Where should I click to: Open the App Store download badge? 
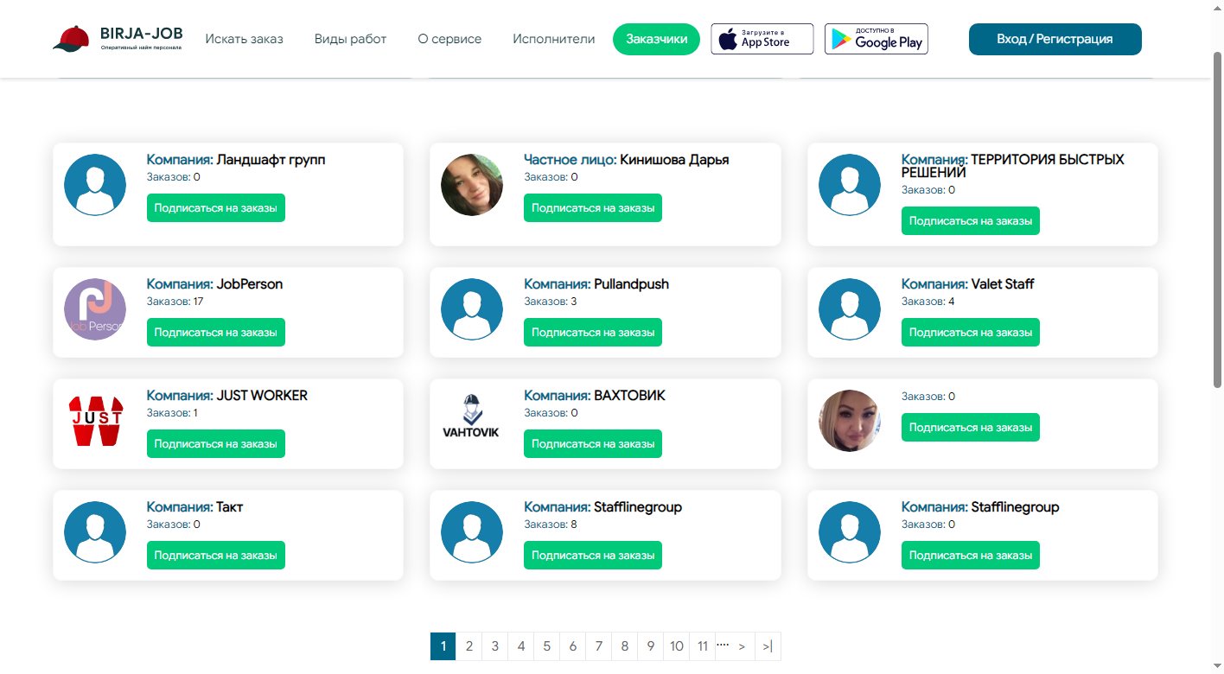click(762, 39)
